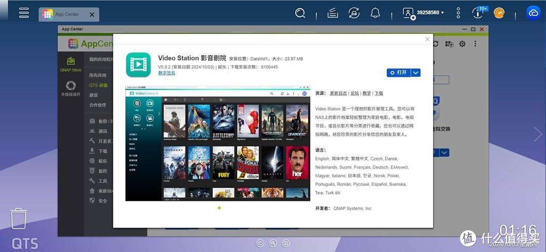Open the blue myQNAPcloud icon
The image size is (546, 252).
tap(533, 13)
